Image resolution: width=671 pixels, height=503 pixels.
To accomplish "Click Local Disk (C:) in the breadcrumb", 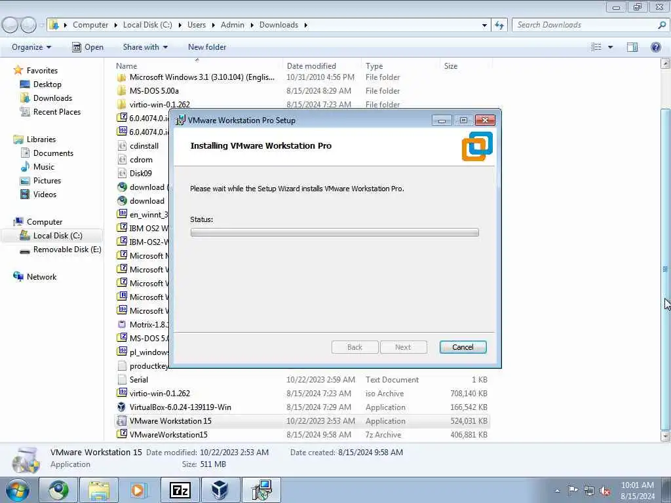I will tap(147, 25).
